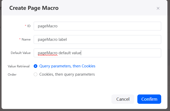This screenshot has height=111, width=170.
Task: Close the Create Page Macro dialog
Action: click(158, 8)
